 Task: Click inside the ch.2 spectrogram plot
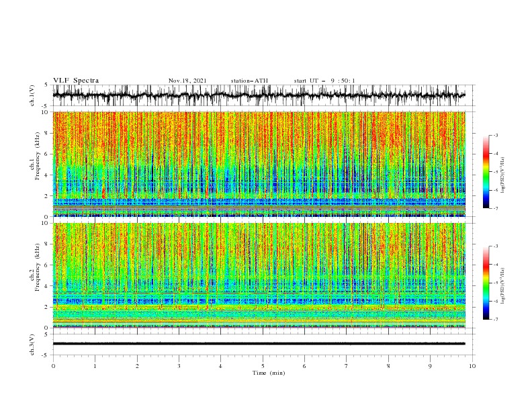coord(259,275)
